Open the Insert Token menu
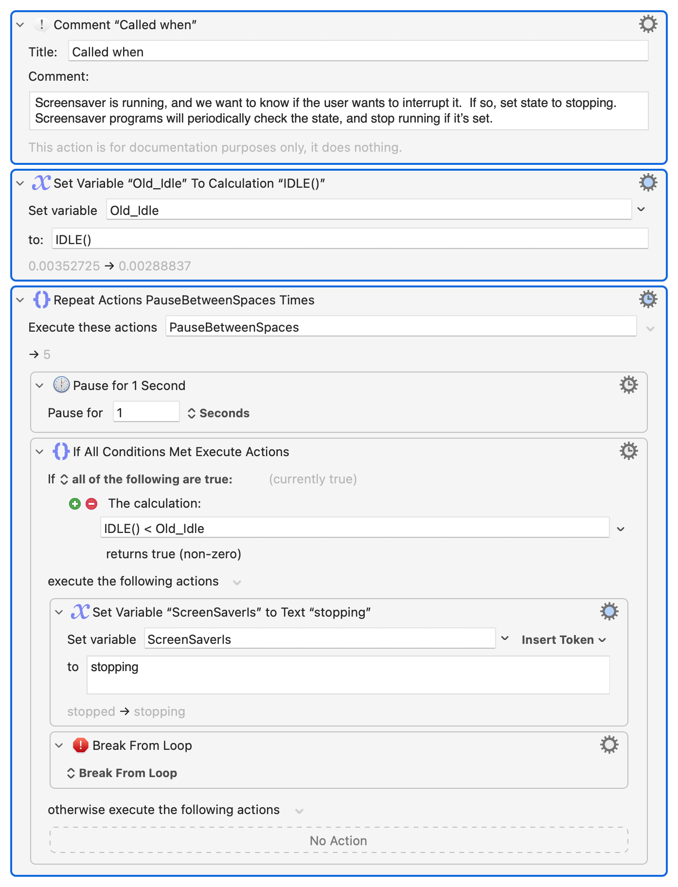Image resolution: width=678 pixels, height=887 pixels. [564, 639]
